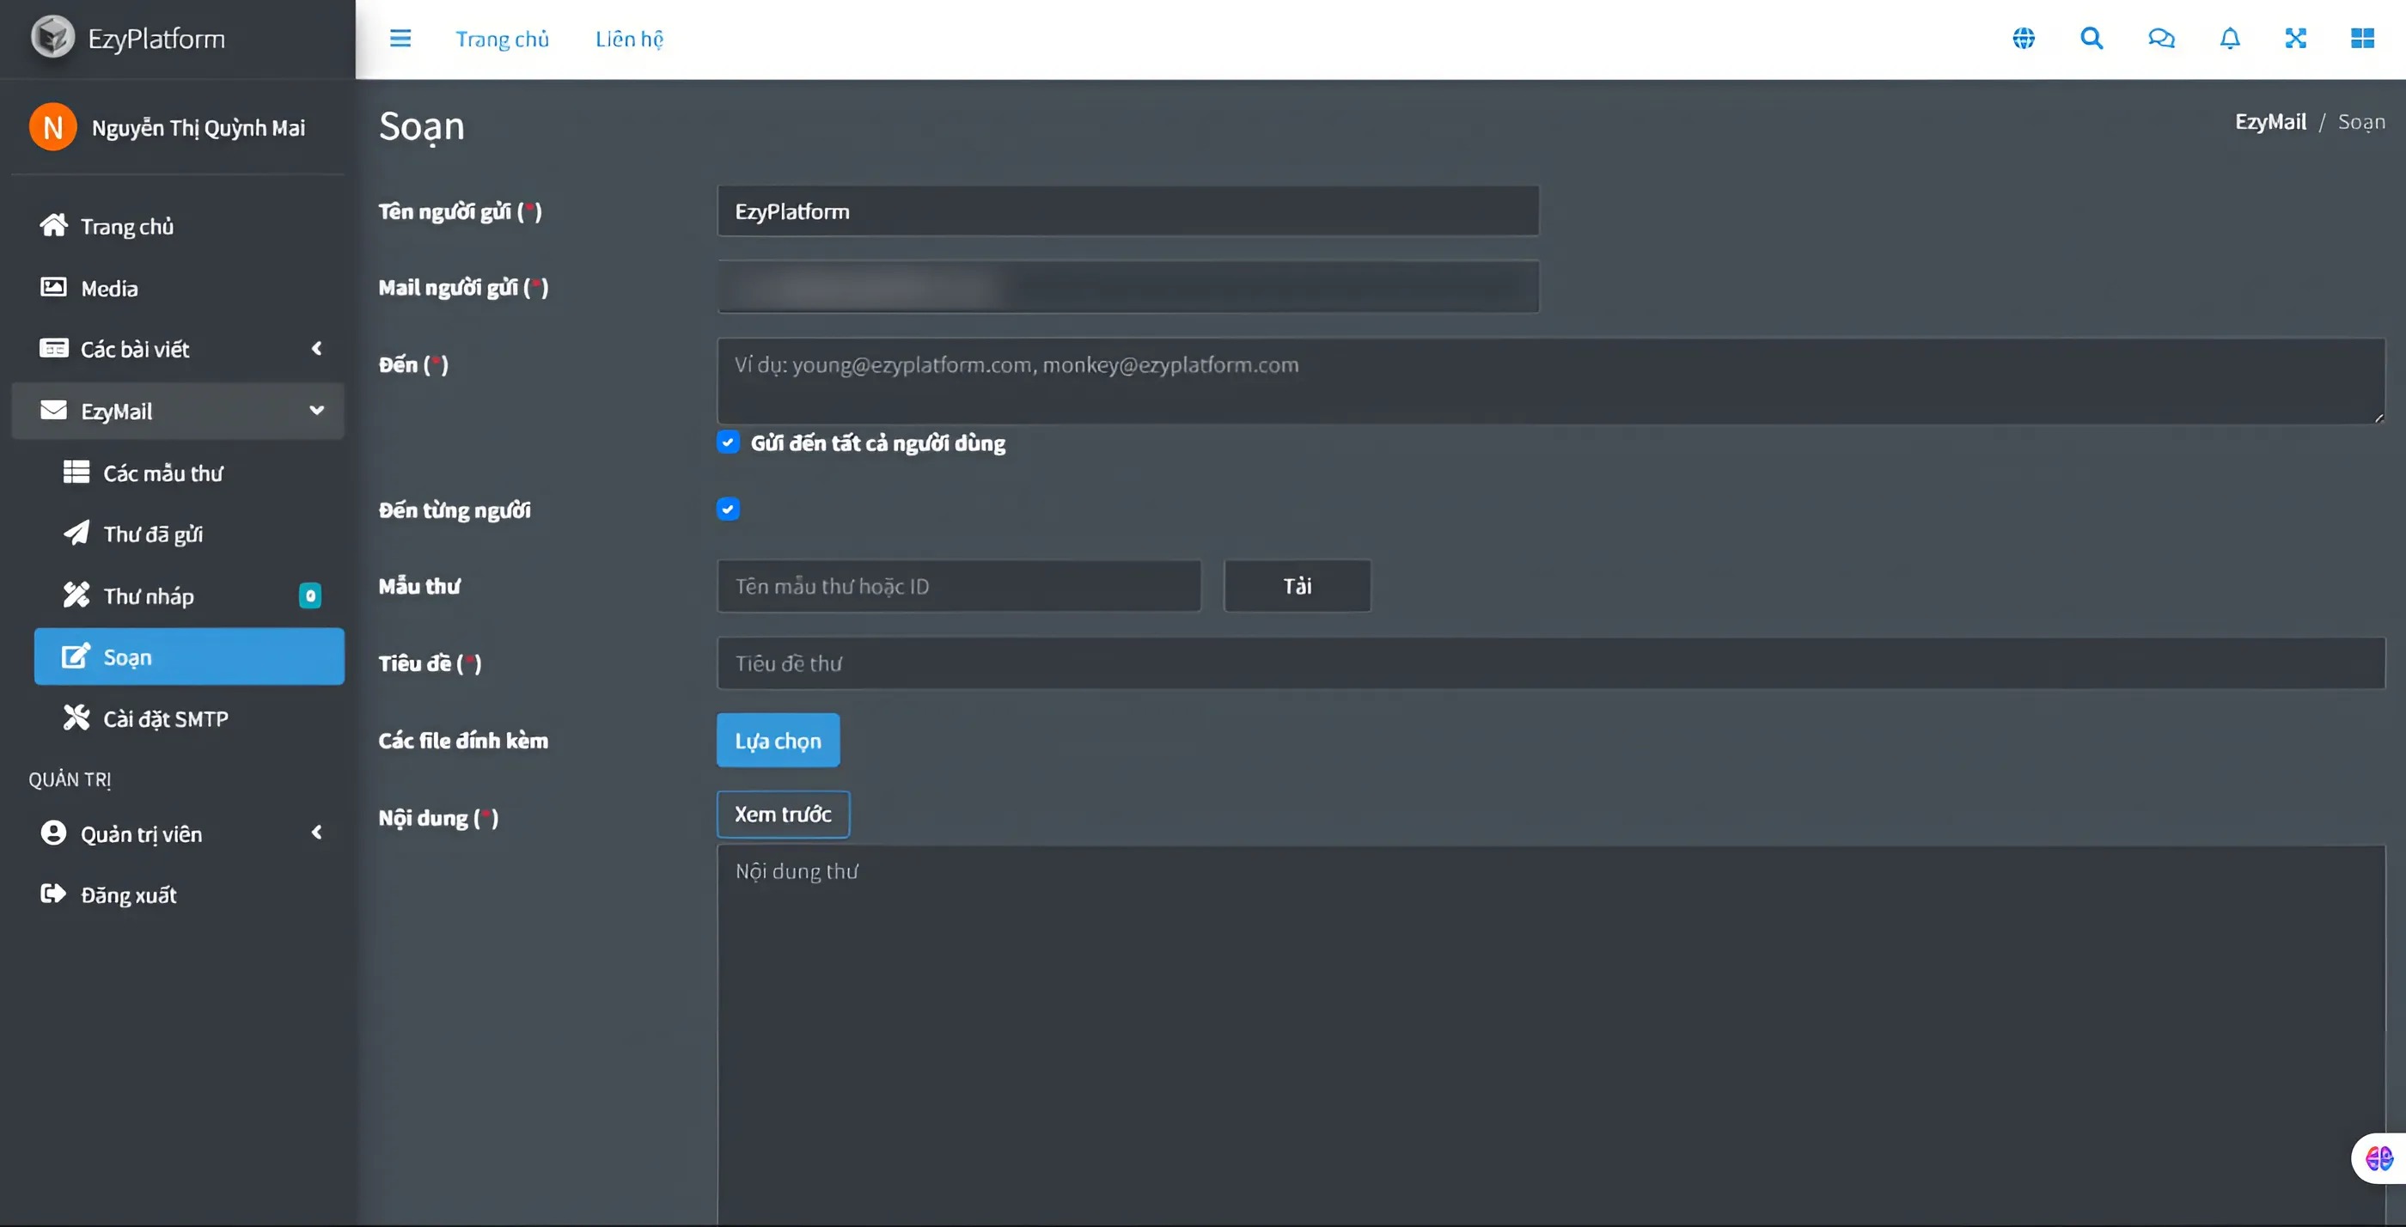Click the orange N user avatar
Image resolution: width=2406 pixels, height=1227 pixels.
tap(52, 127)
